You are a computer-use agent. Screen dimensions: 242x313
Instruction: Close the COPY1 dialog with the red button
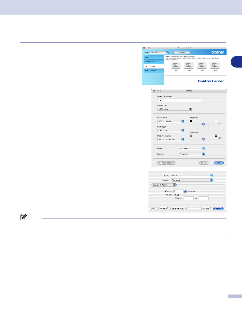click(154, 91)
